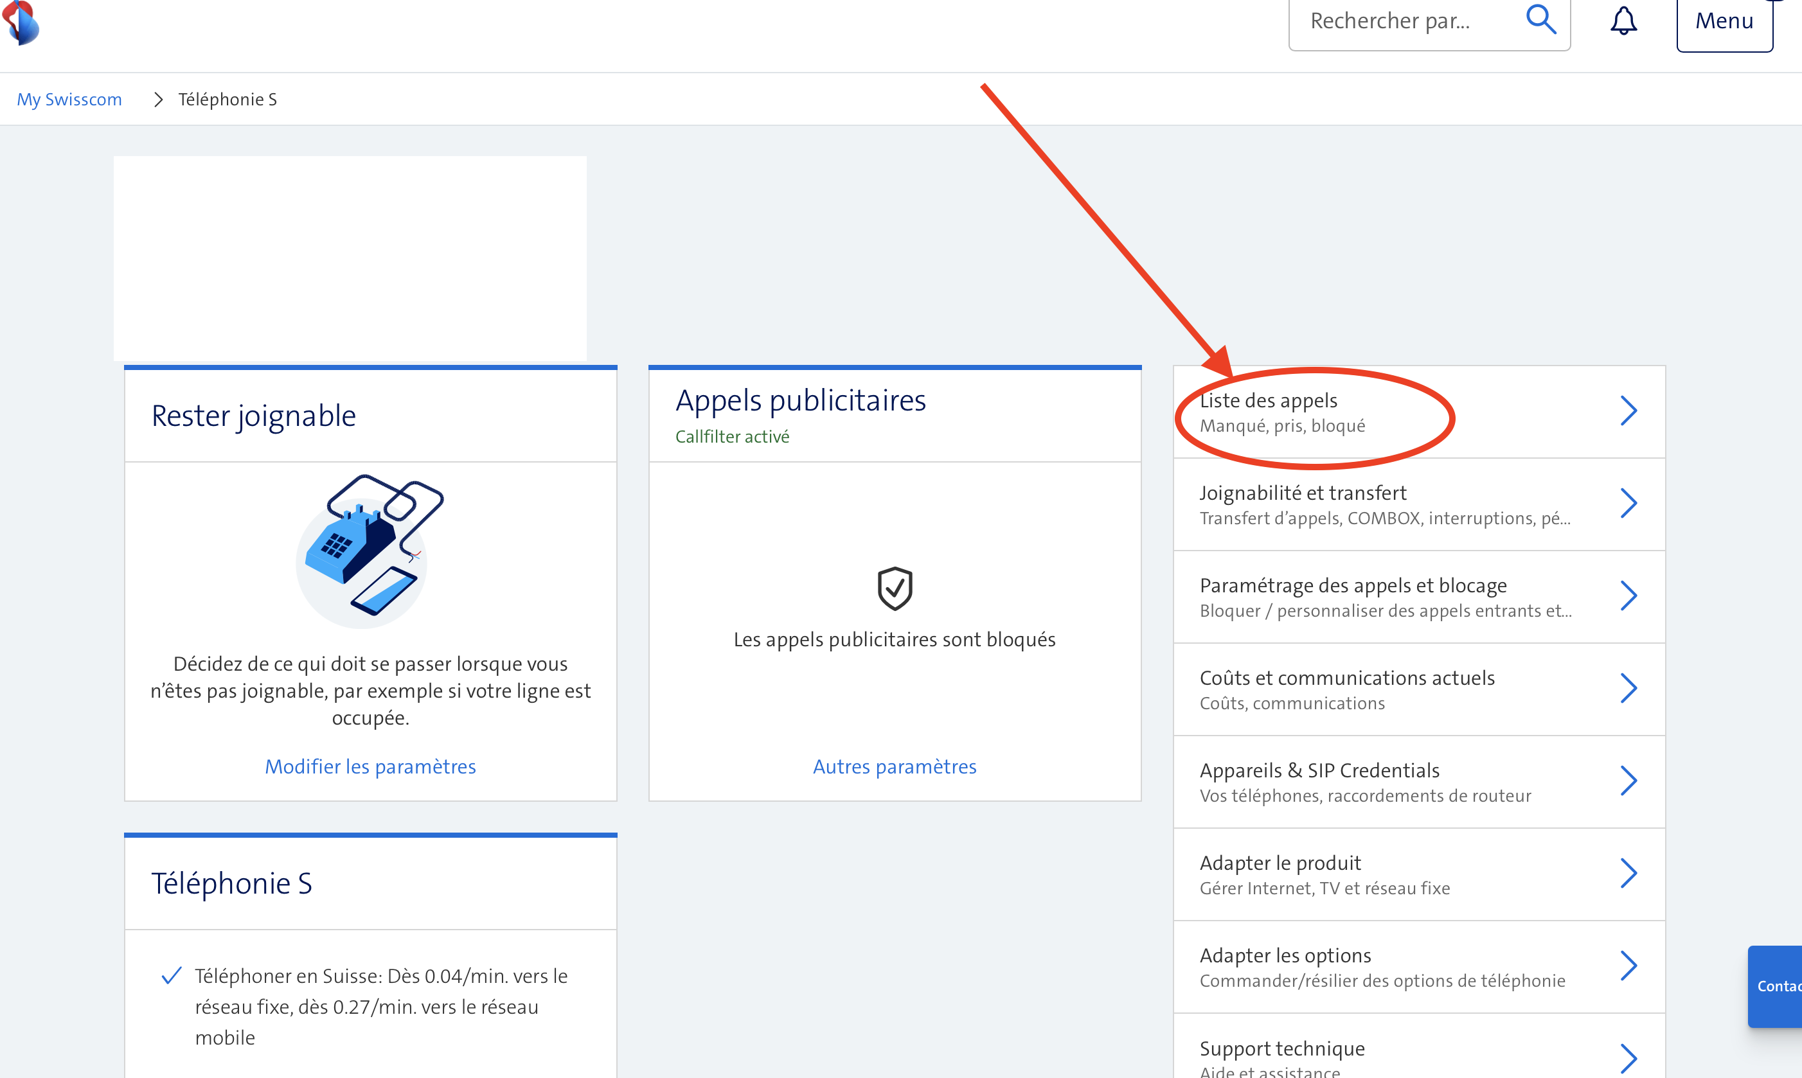1802x1078 pixels.
Task: Click chevron beside Coûts et communications actuels
Action: [x=1628, y=689]
